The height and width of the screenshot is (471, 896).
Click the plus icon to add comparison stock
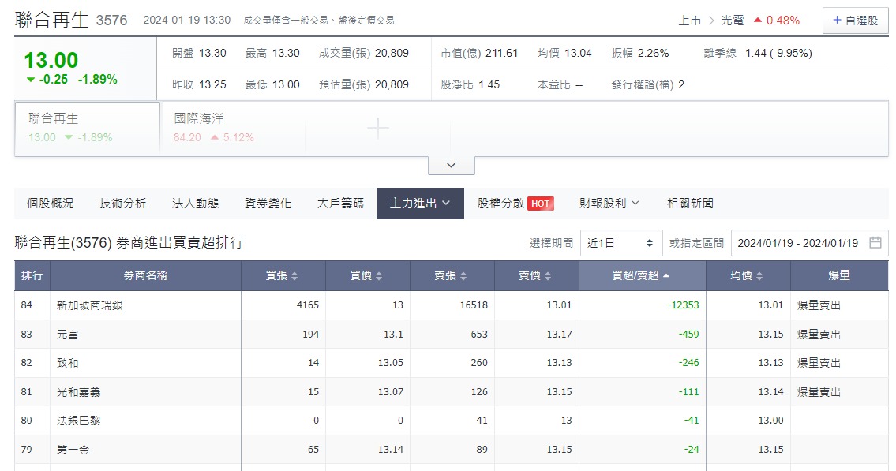coord(378,129)
